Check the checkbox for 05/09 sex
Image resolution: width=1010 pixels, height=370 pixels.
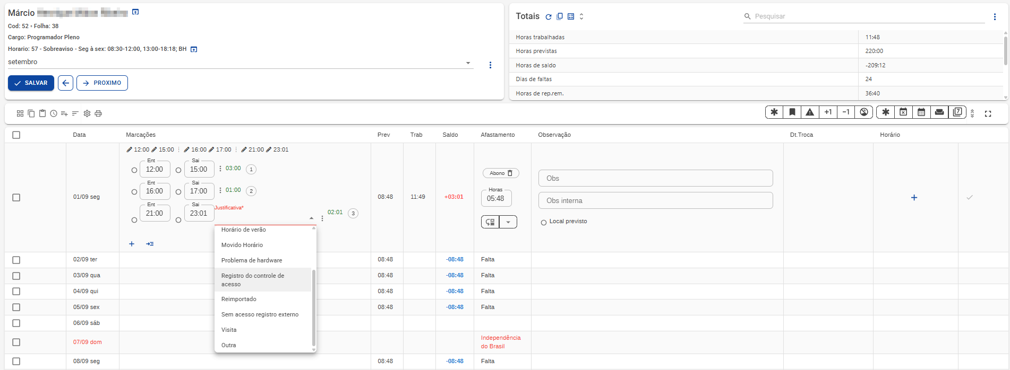click(x=16, y=307)
